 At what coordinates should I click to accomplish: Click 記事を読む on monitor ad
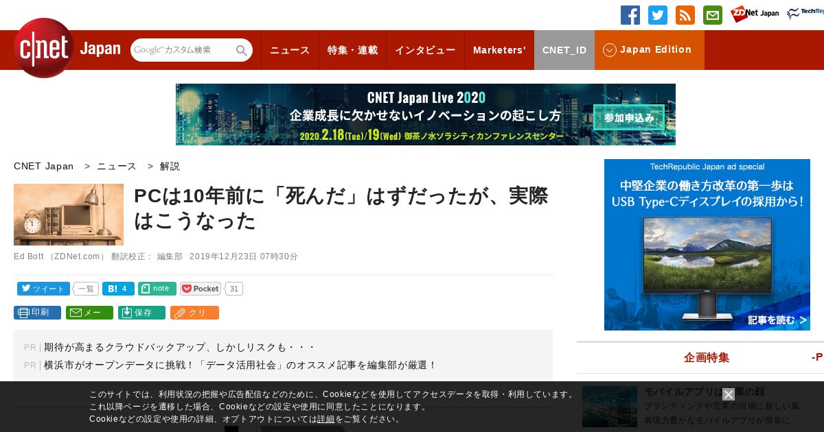(x=777, y=320)
